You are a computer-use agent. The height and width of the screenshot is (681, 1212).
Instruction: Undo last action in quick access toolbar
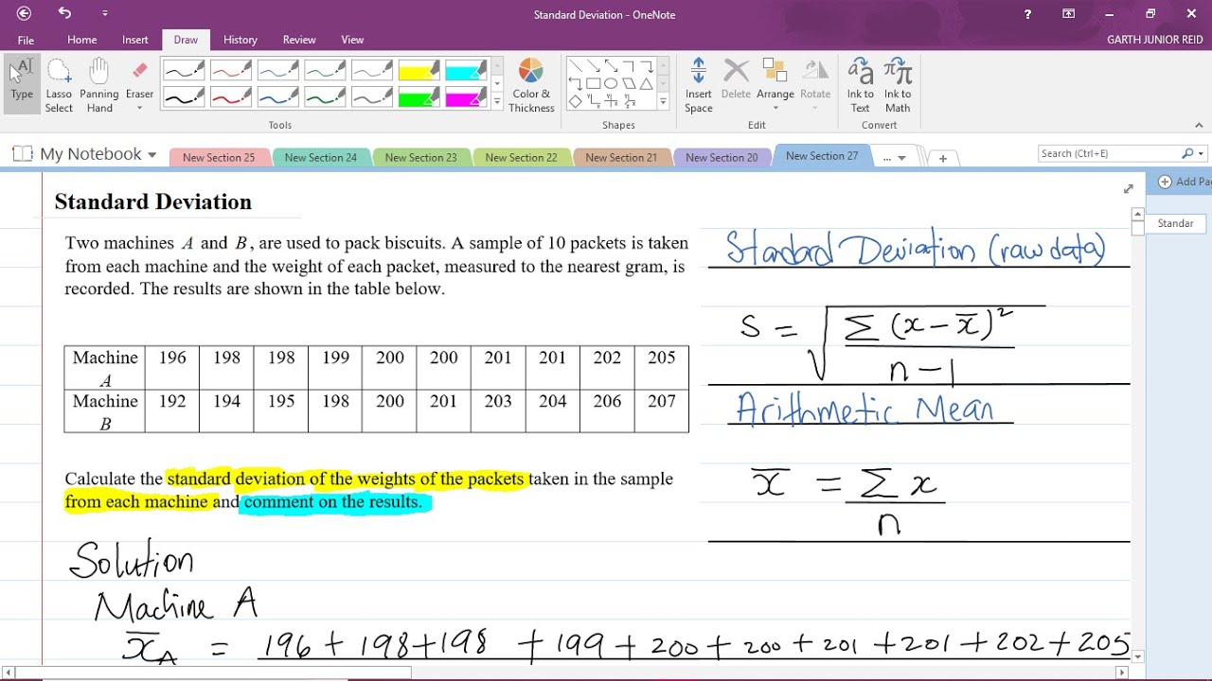click(x=64, y=13)
